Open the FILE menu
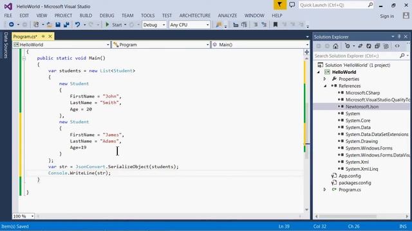This screenshot has width=412, height=231. 8,15
